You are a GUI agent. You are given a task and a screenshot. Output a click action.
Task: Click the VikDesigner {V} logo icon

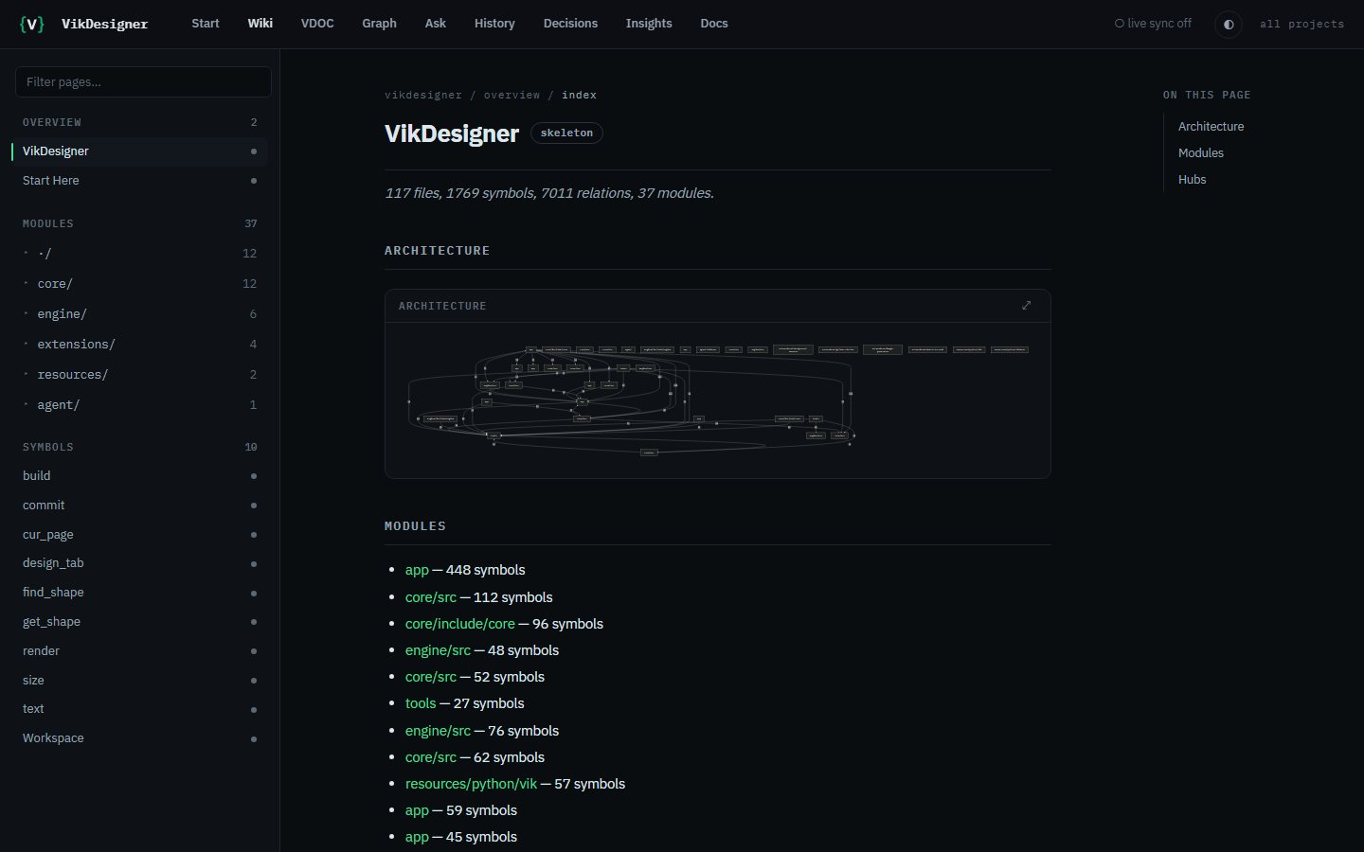[31, 24]
